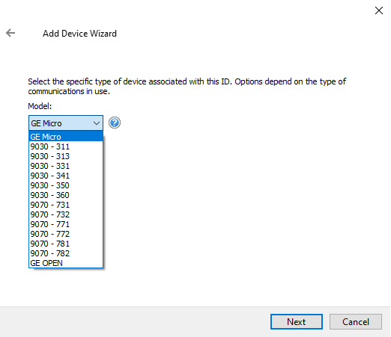Choose model 9030 - 311
The image size is (391, 337).
coord(66,146)
